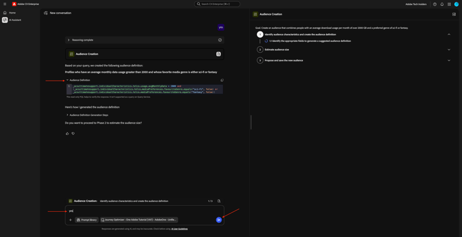
Task: Click the New conversation icon
Action: coord(46,13)
